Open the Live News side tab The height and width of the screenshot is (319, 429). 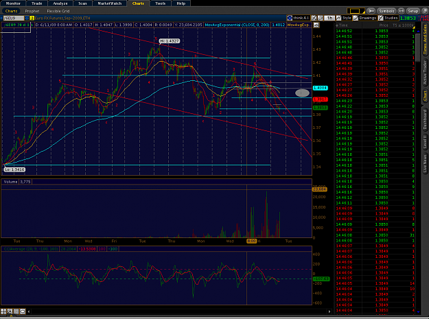coord(425,163)
